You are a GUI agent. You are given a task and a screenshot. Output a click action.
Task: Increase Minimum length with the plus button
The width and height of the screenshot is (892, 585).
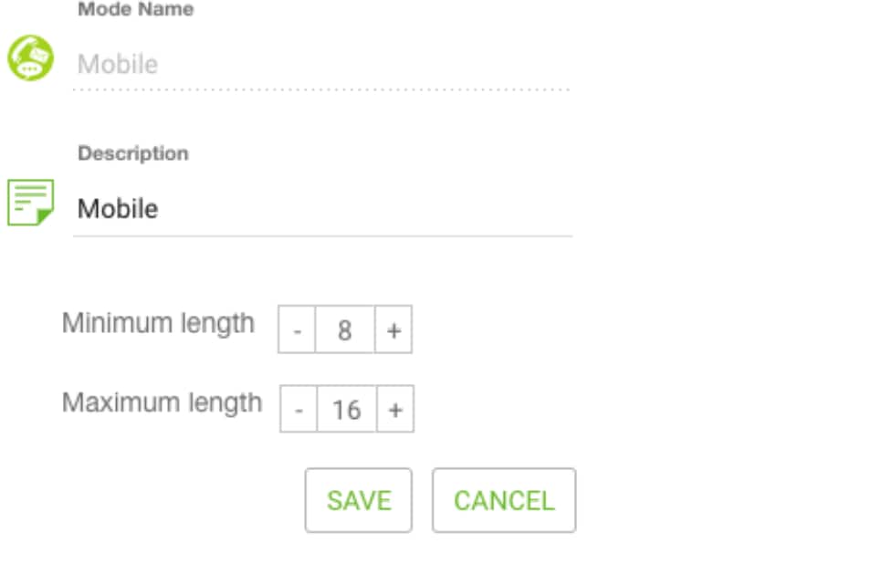(394, 329)
